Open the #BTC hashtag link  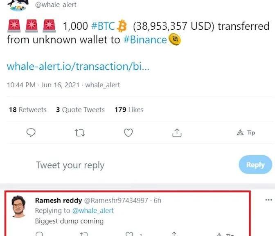point(103,26)
